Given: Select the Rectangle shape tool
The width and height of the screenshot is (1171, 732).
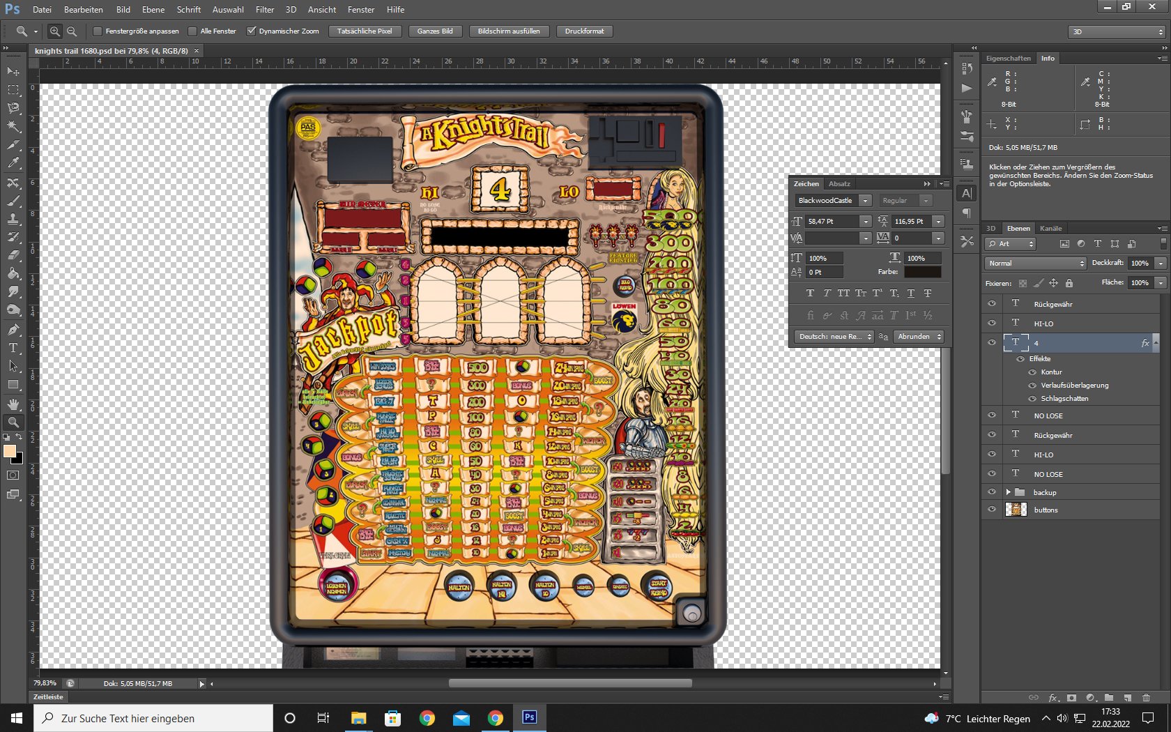Looking at the screenshot, I should [13, 385].
